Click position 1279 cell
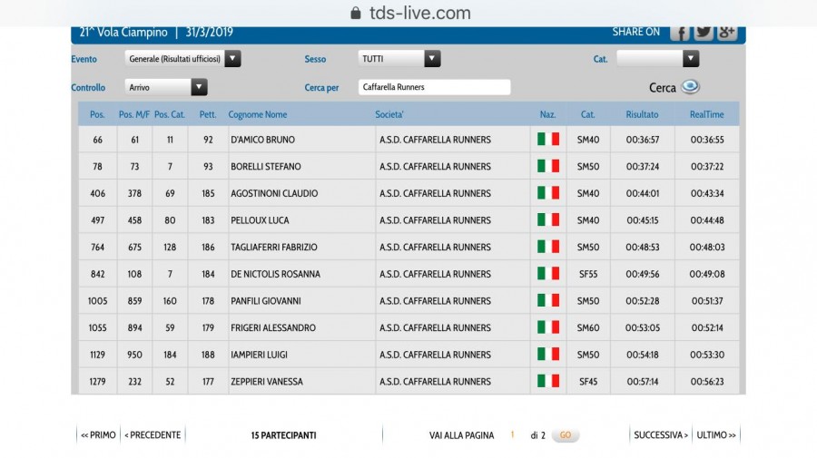Image resolution: width=817 pixels, height=458 pixels. (x=97, y=382)
